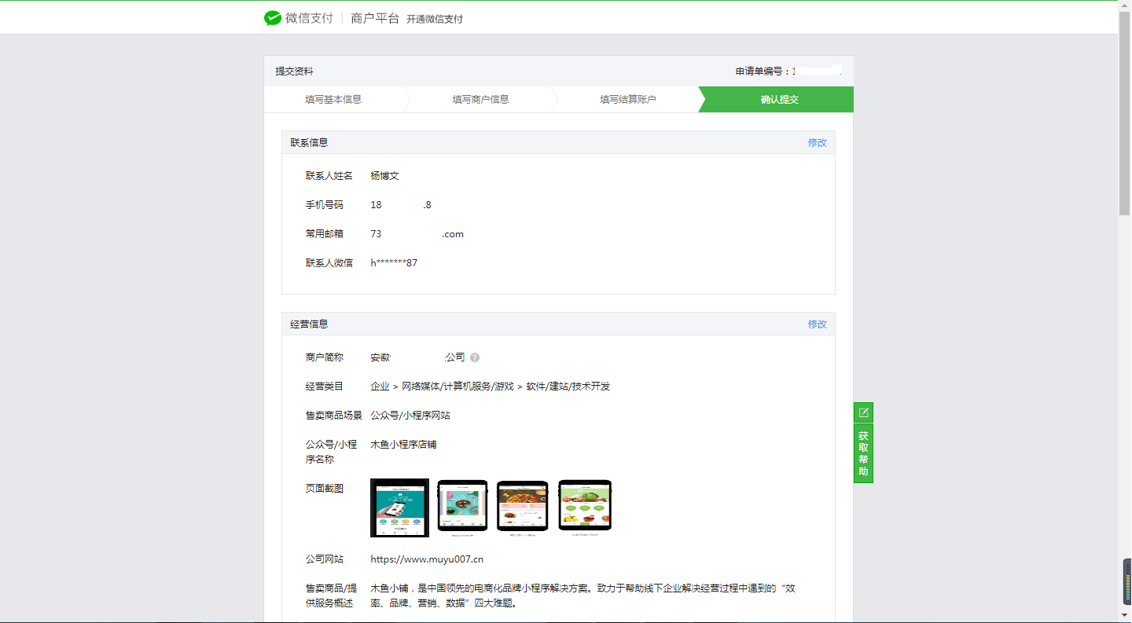
Task: Click the WeChat Pay green logo
Action: point(272,16)
